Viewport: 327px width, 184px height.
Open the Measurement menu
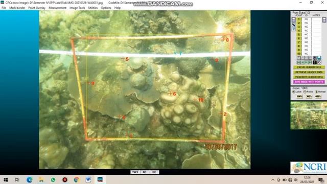[x=57, y=8]
